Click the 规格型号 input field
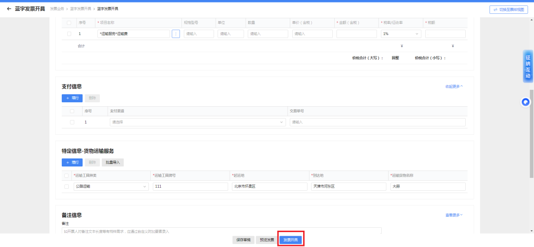534x247 pixels. pyautogui.click(x=199, y=34)
